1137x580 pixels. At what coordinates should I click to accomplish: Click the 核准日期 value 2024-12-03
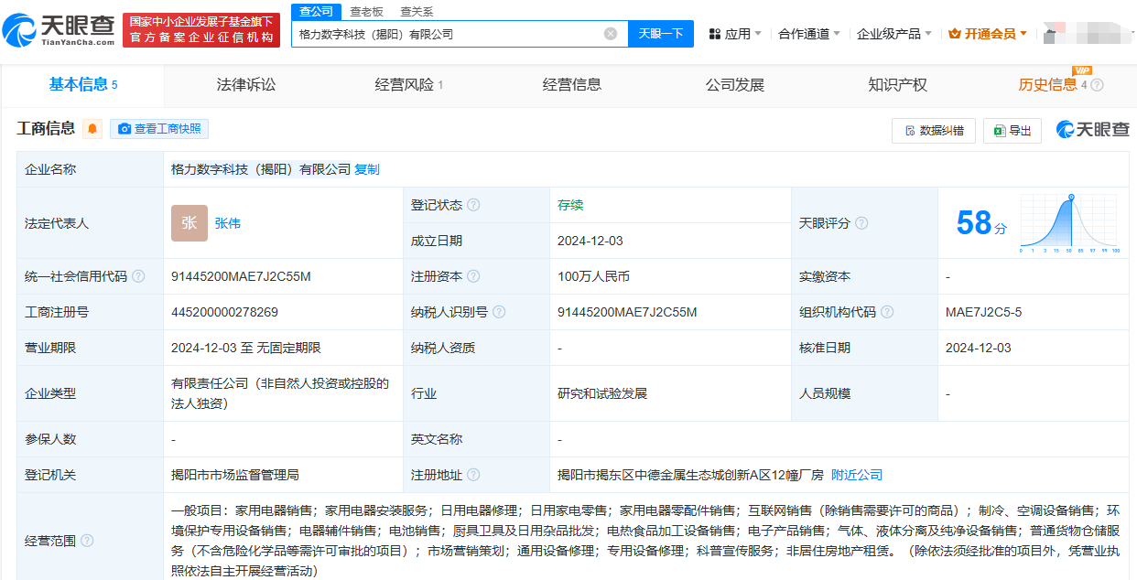pos(979,348)
